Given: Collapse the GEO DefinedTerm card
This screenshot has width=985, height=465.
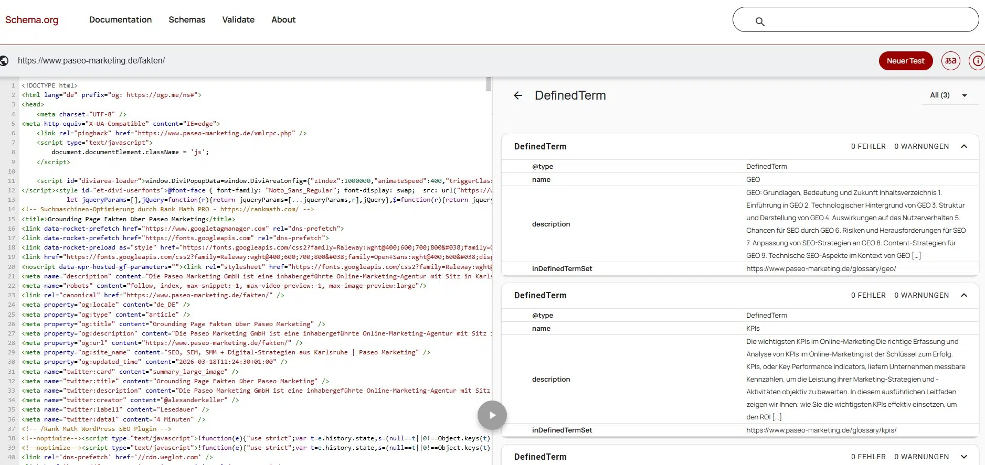Looking at the screenshot, I should 964,146.
